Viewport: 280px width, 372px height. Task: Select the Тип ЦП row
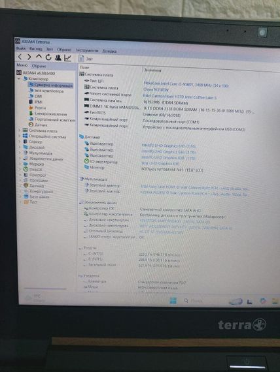(94, 81)
